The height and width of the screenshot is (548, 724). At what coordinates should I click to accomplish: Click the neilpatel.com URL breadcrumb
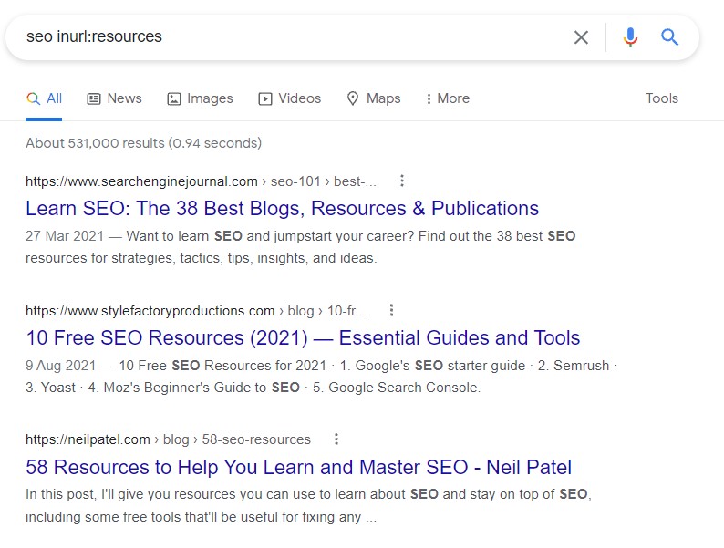click(168, 439)
